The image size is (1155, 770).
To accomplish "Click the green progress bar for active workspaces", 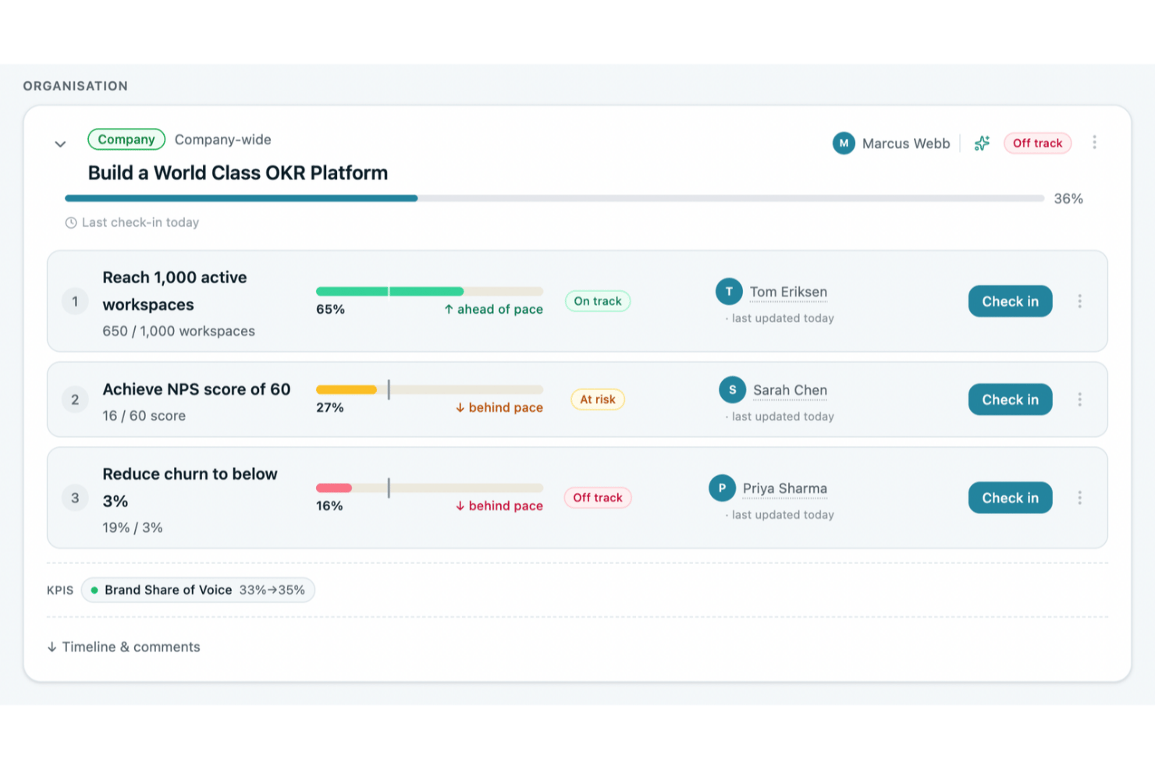I will (429, 292).
